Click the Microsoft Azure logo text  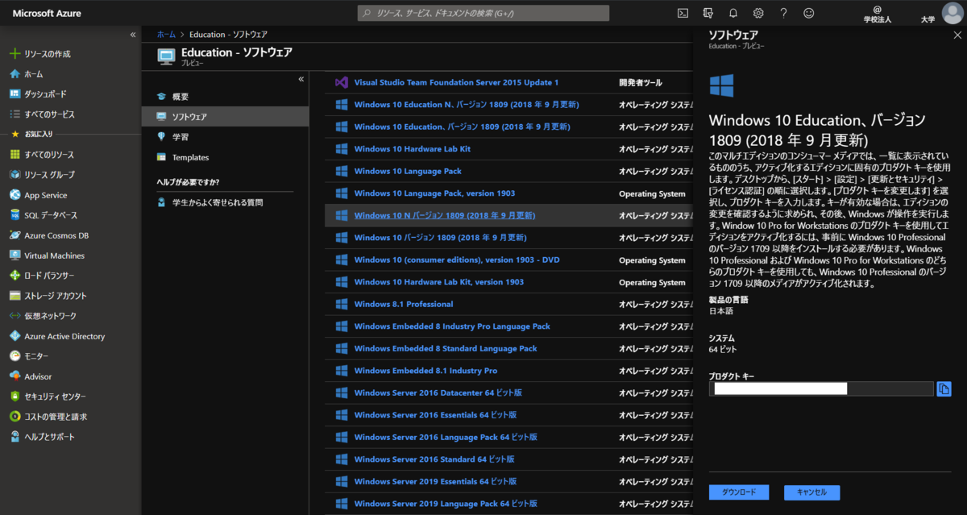47,13
